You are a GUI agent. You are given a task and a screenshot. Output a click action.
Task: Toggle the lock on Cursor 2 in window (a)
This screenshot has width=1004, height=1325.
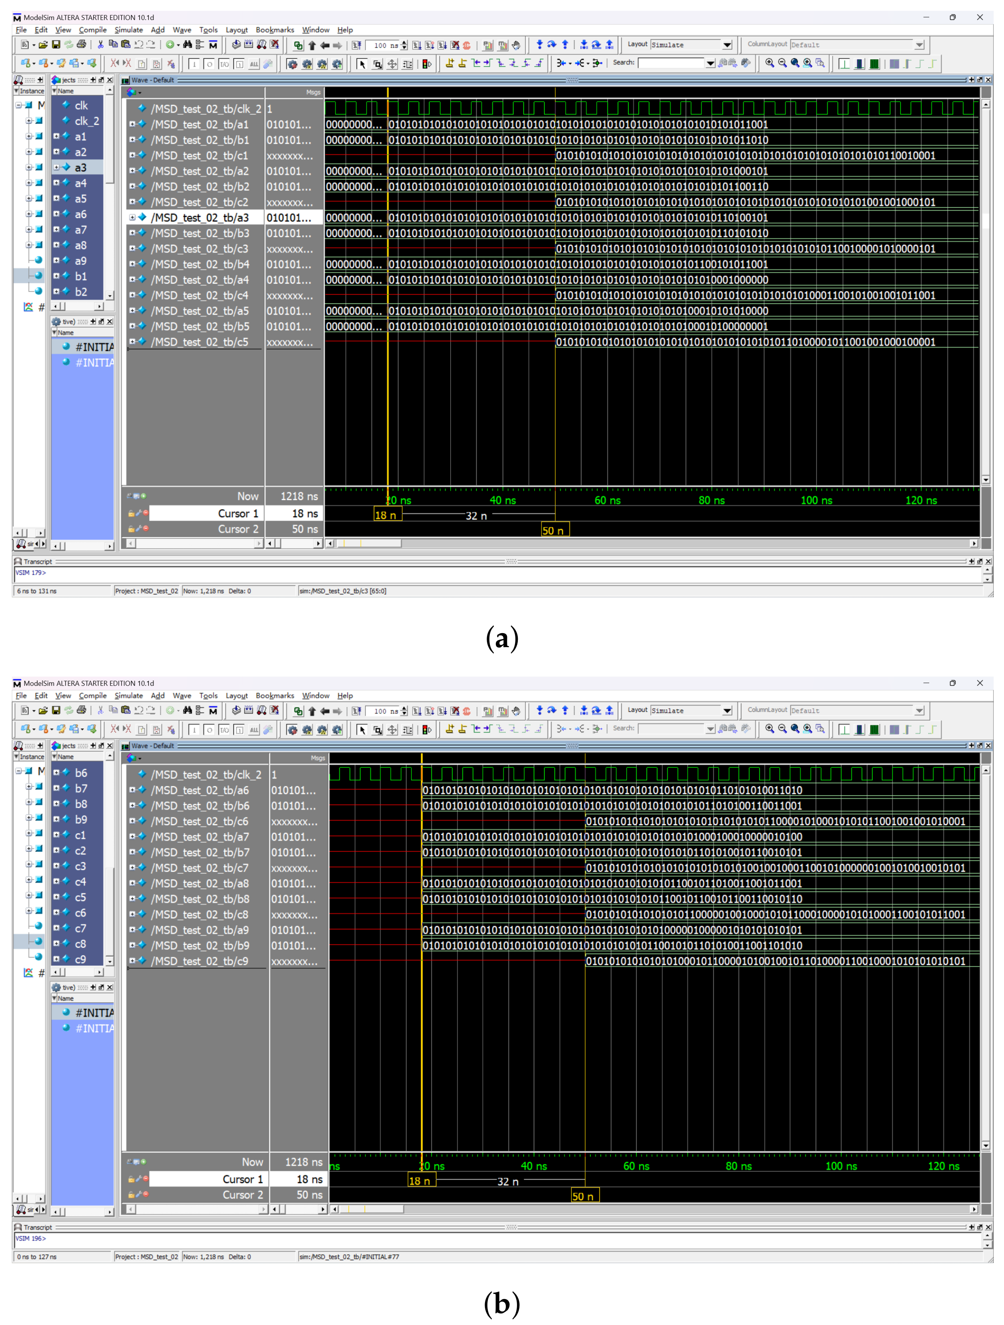131,529
